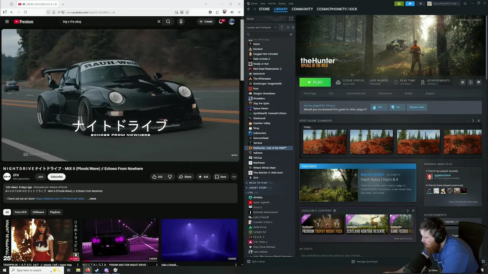488x274 pixels.
Task: Click the YouTube search magnifier button
Action: click(168, 22)
